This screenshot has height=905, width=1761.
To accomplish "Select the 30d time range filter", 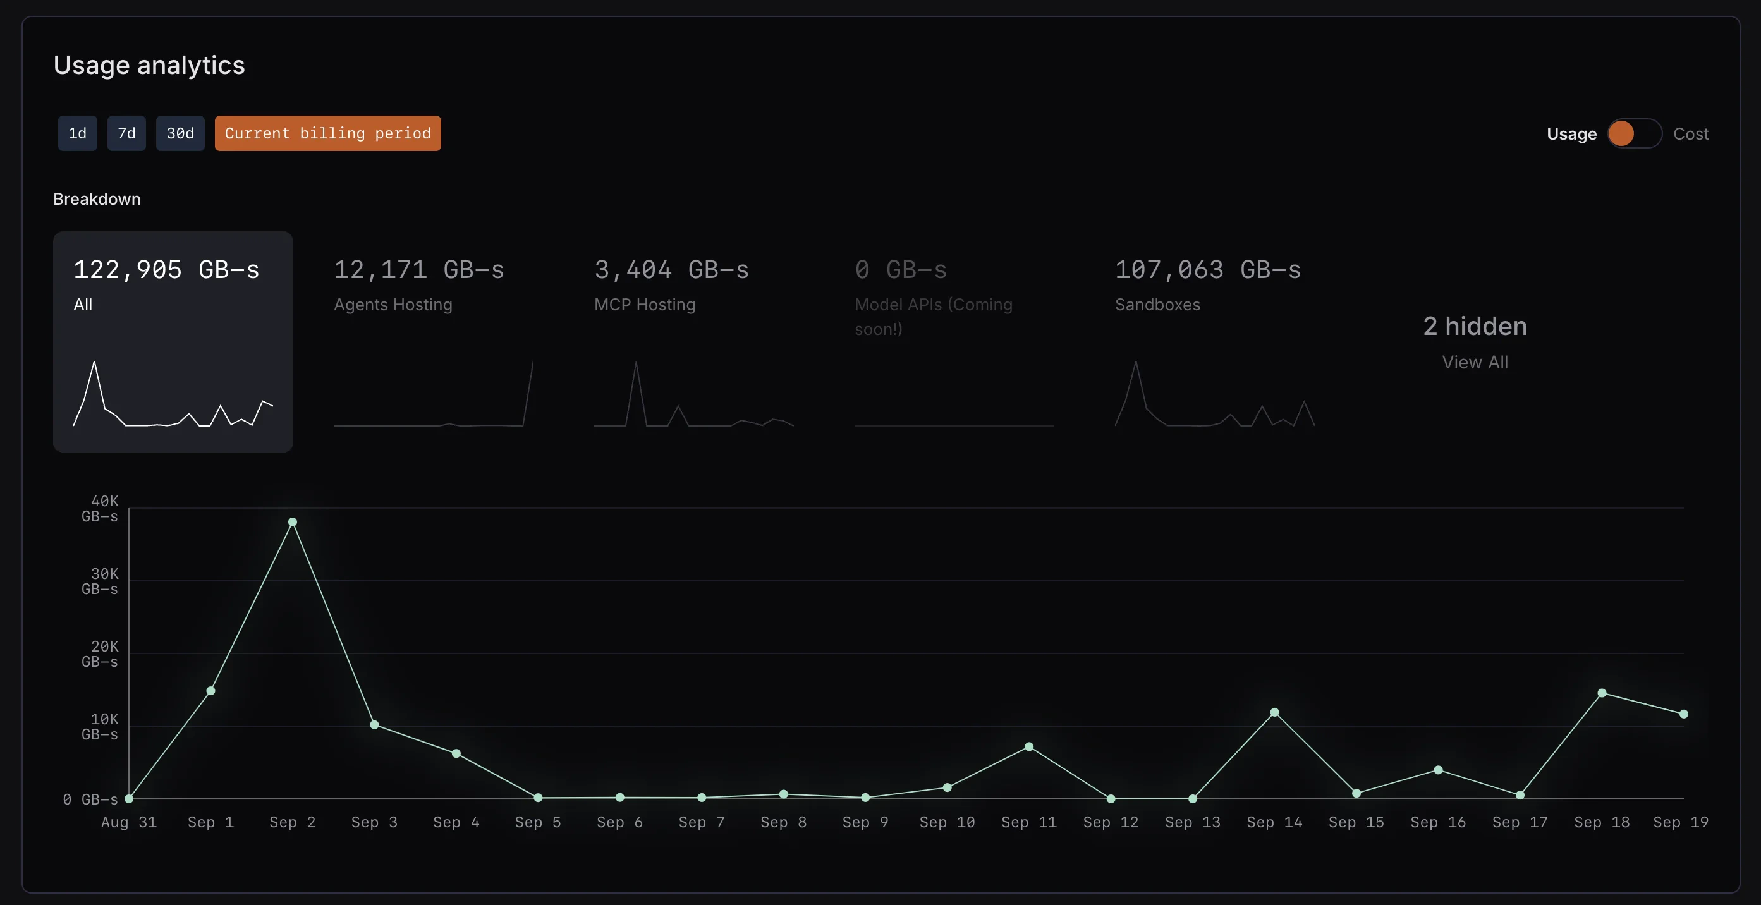I will coord(180,133).
